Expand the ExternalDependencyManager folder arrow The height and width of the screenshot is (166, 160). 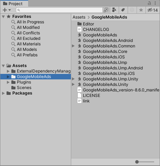tap(8, 71)
